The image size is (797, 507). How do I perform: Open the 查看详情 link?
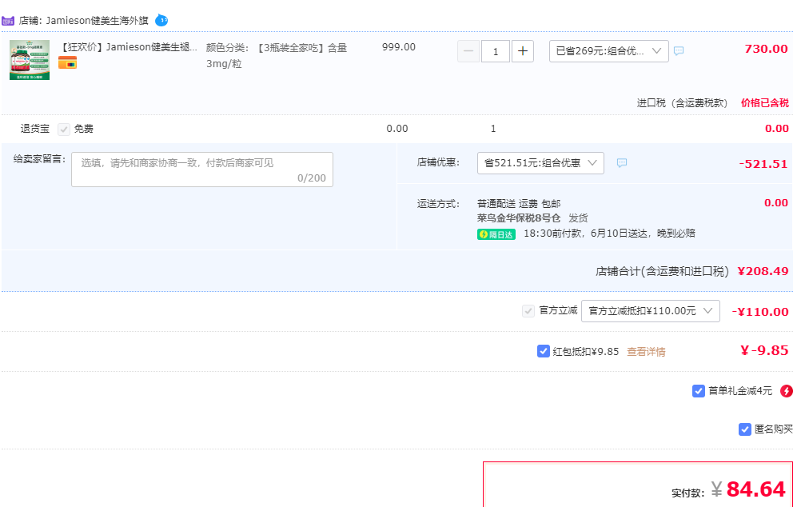click(x=646, y=351)
